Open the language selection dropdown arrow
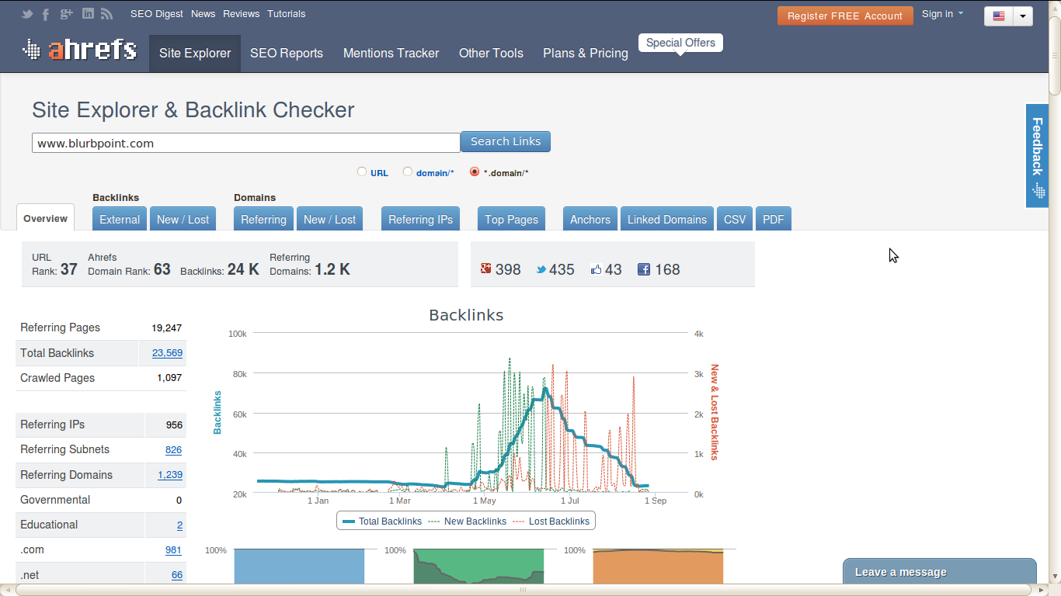Image resolution: width=1061 pixels, height=596 pixels. click(1023, 16)
